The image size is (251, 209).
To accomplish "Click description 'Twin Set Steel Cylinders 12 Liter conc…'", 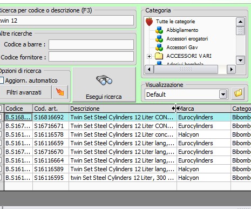I will [x=123, y=134].
